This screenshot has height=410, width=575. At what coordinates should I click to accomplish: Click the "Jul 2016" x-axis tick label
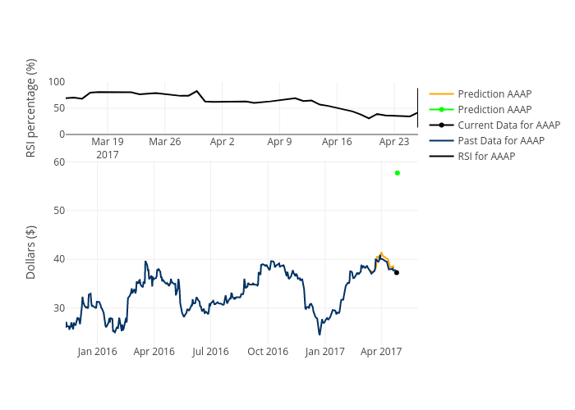(x=210, y=352)
